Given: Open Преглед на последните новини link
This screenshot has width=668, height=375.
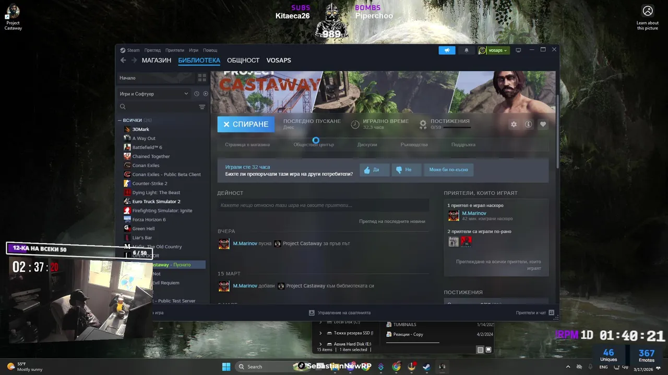Looking at the screenshot, I should pyautogui.click(x=392, y=221).
